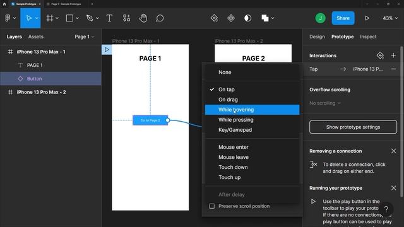Select the Text tool
Viewport: 404px width, 227px height.
pyautogui.click(x=109, y=18)
